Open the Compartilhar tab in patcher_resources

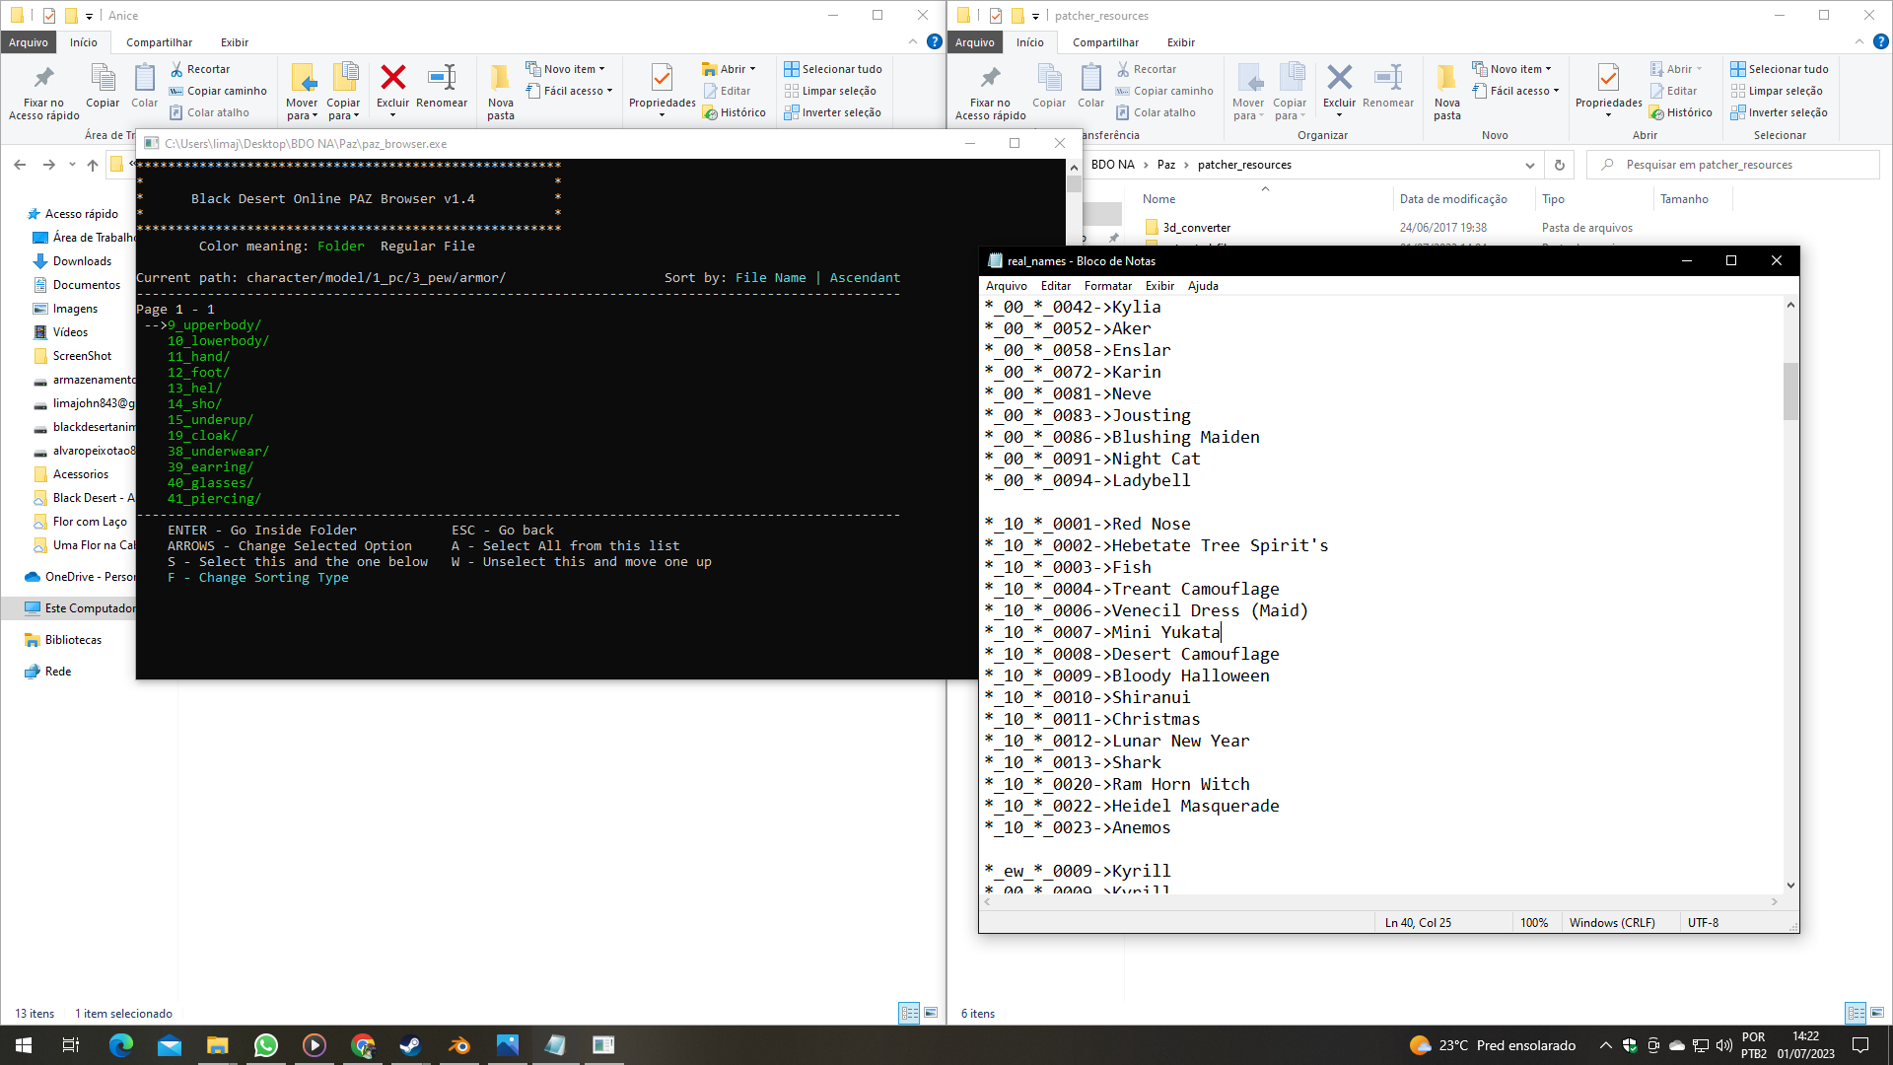tap(1105, 42)
